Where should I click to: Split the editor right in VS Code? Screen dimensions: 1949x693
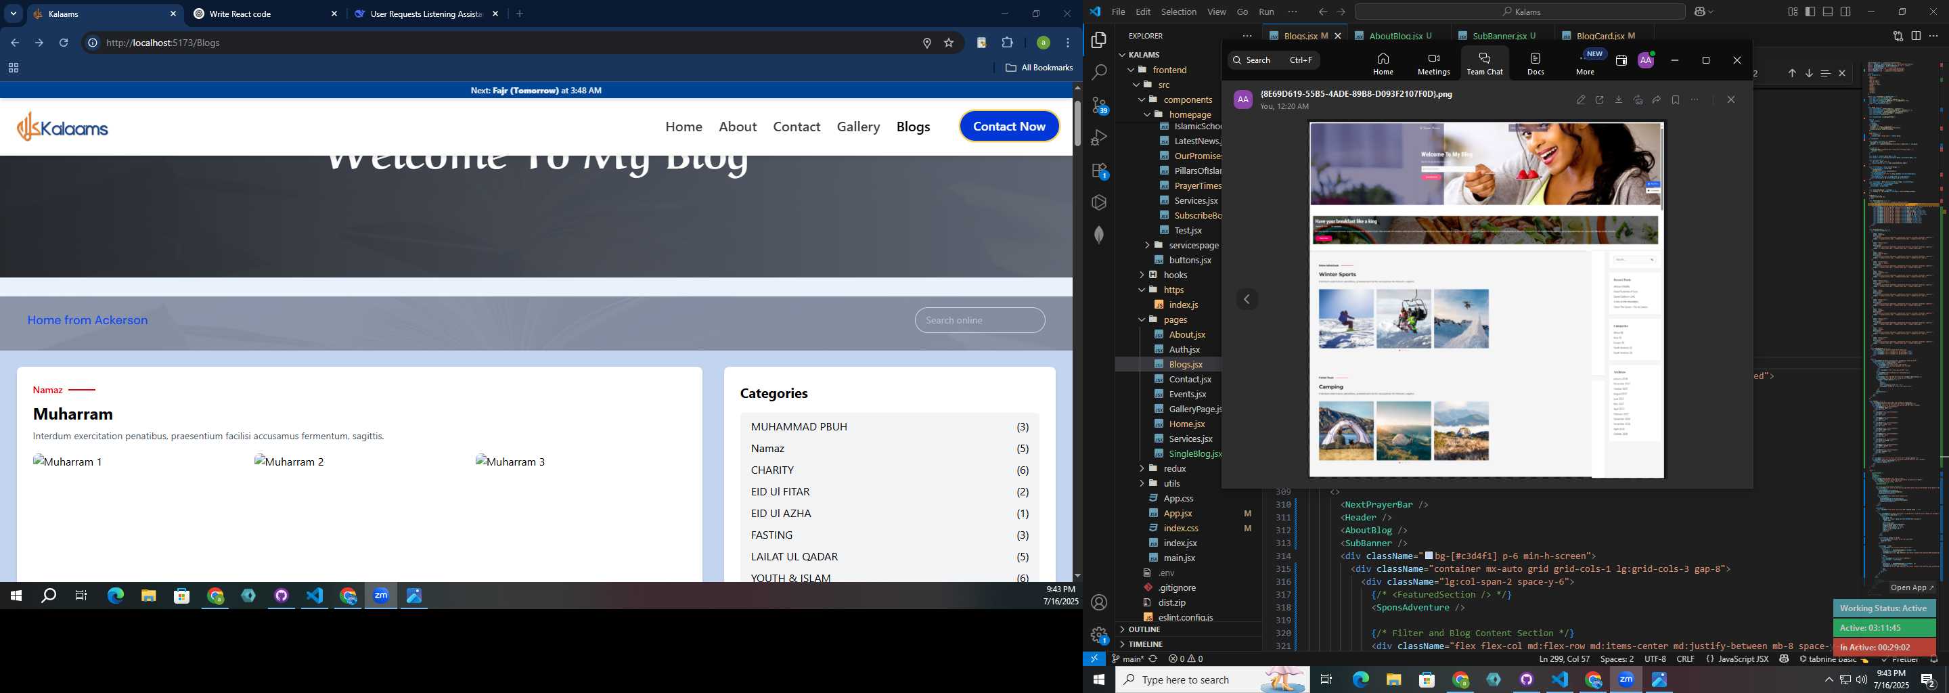(1916, 36)
